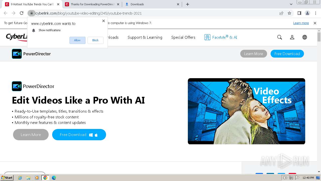This screenshot has height=181, width=321.
Task: Click Learn More below the feature list
Action: (31, 135)
